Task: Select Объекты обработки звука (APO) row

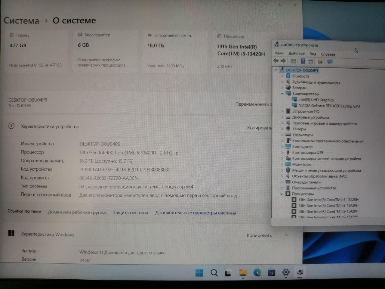Action: click(320, 176)
